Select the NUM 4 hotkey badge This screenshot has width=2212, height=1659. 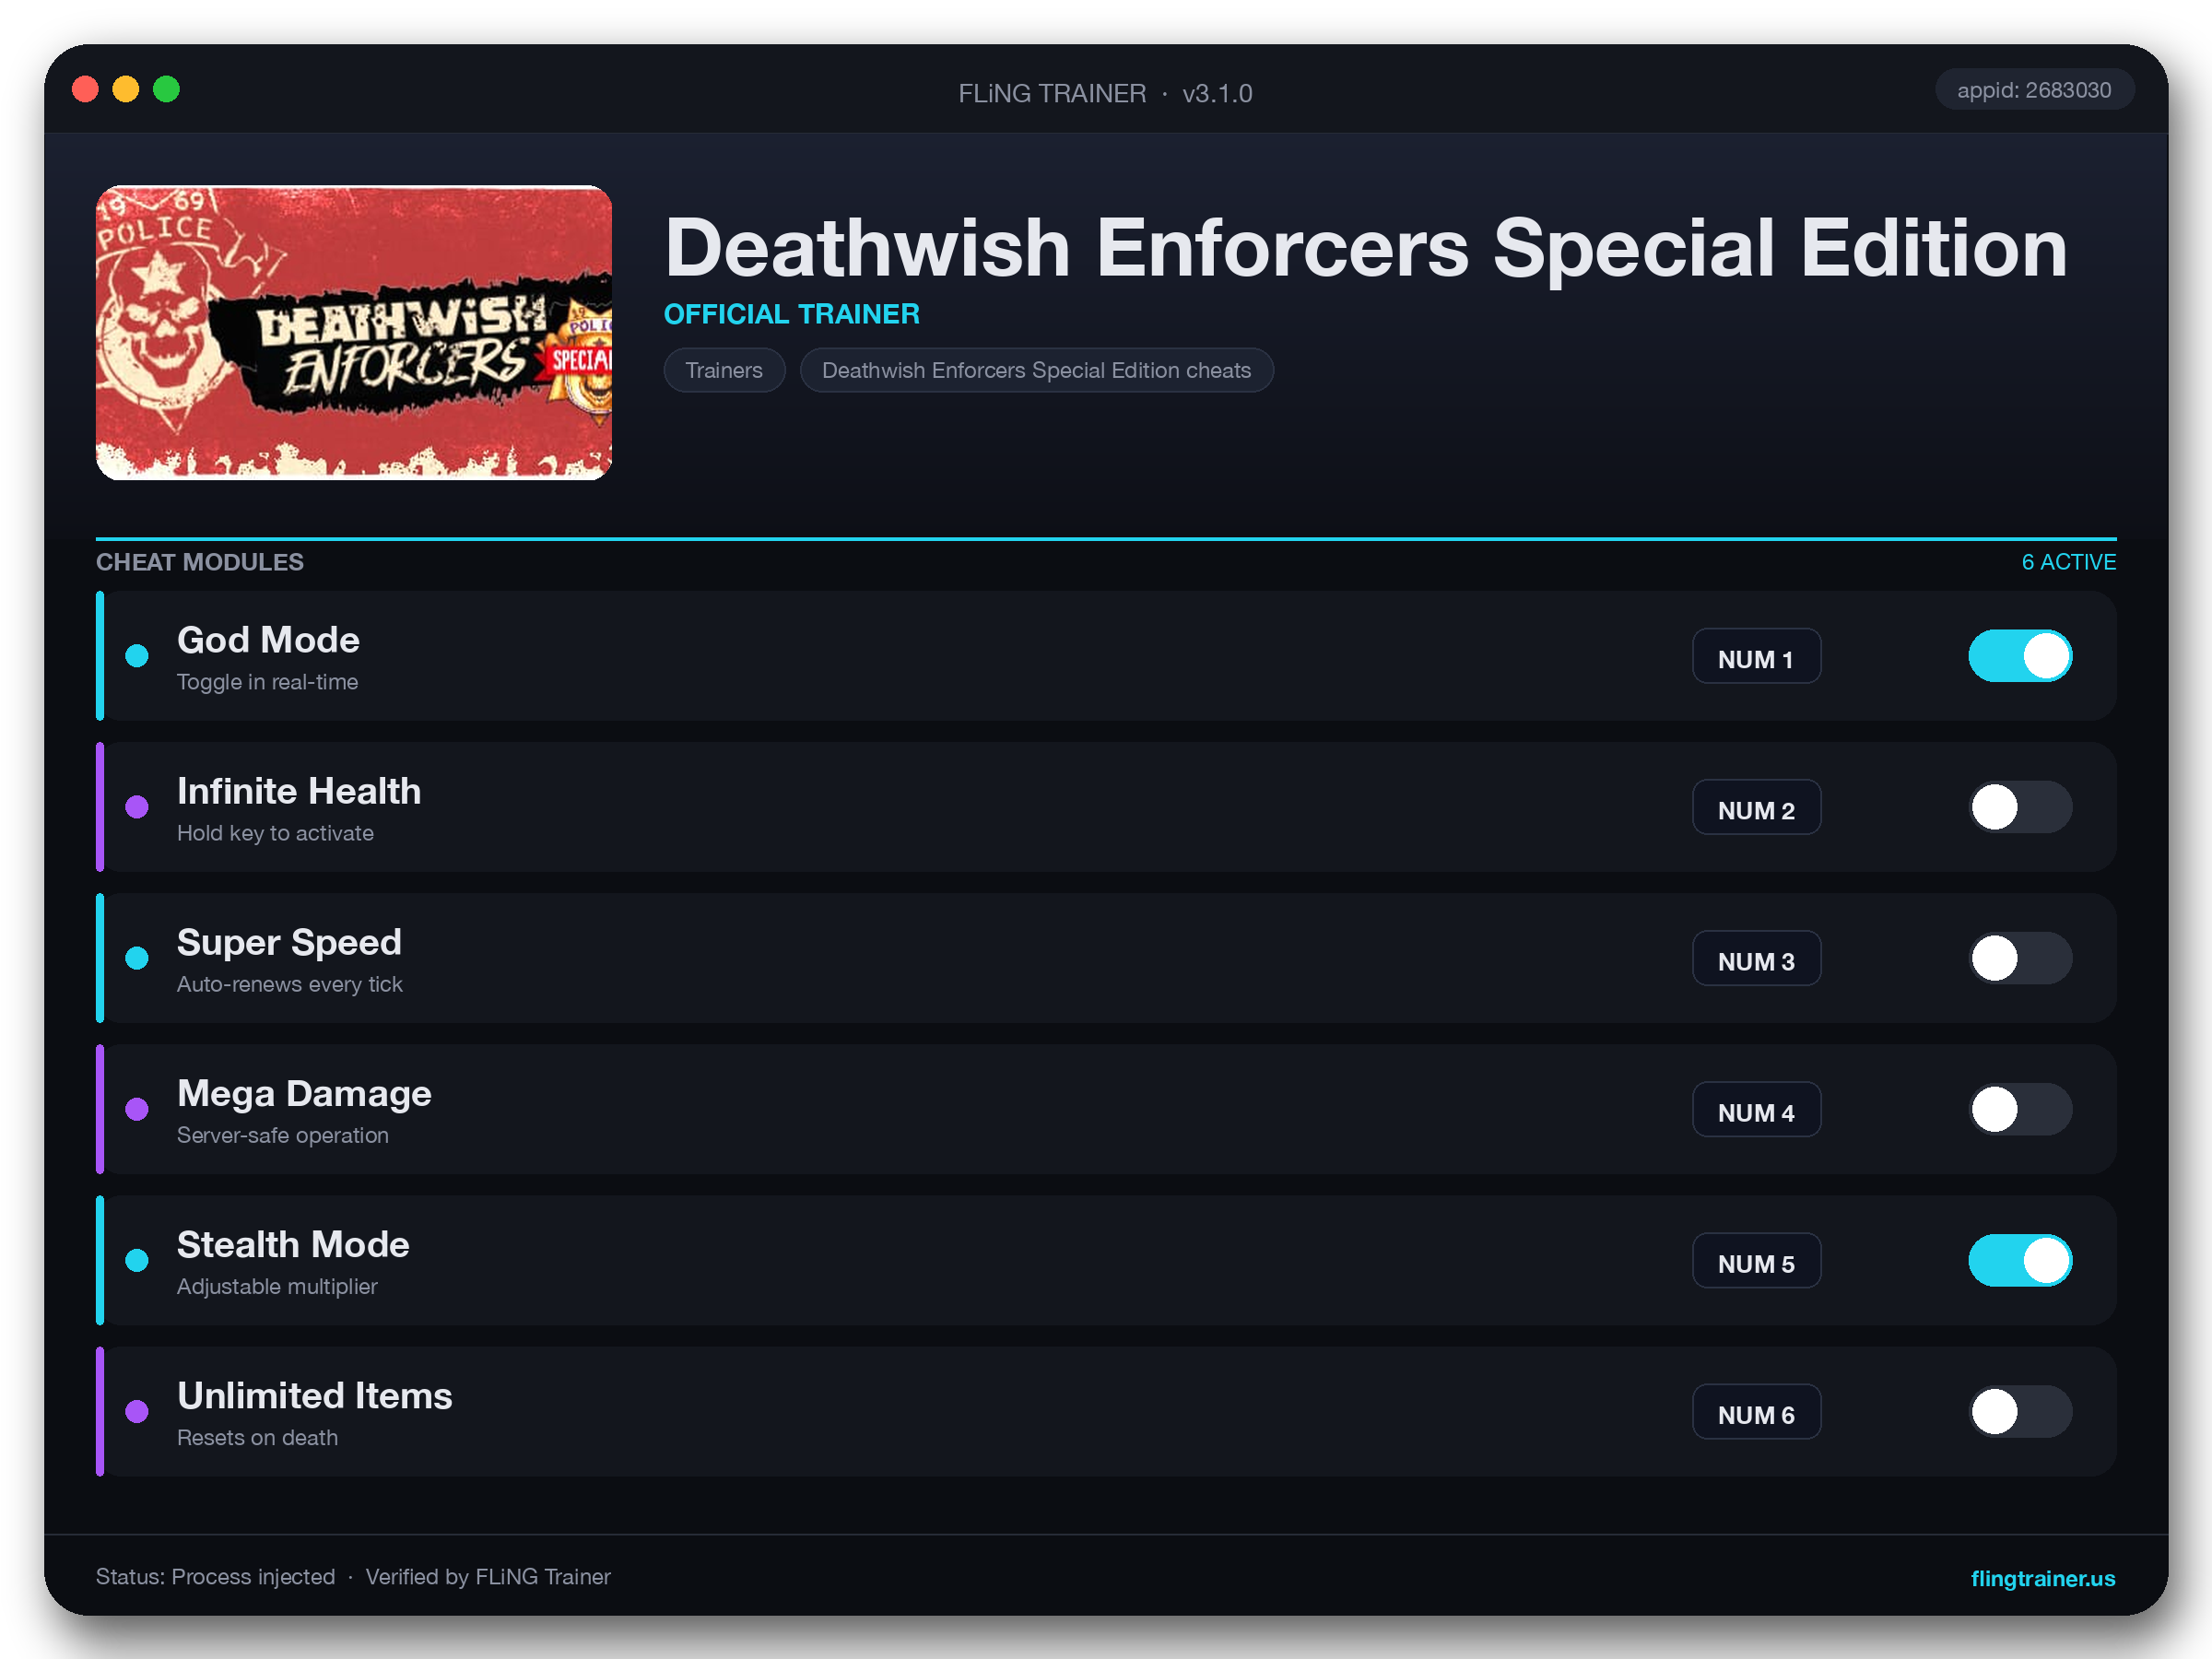pos(1756,1109)
